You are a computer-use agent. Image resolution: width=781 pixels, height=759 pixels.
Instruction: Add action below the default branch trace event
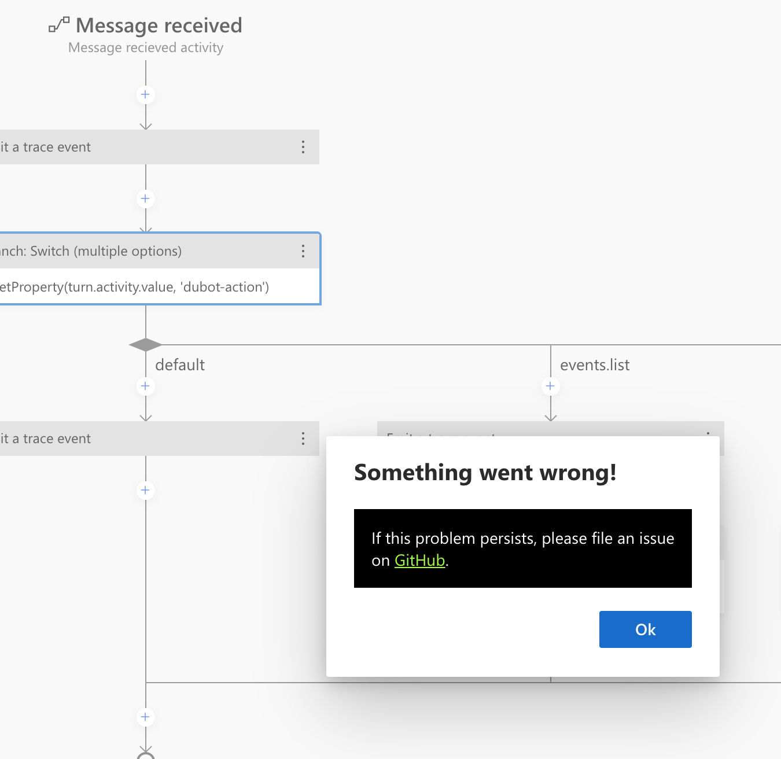coord(145,491)
